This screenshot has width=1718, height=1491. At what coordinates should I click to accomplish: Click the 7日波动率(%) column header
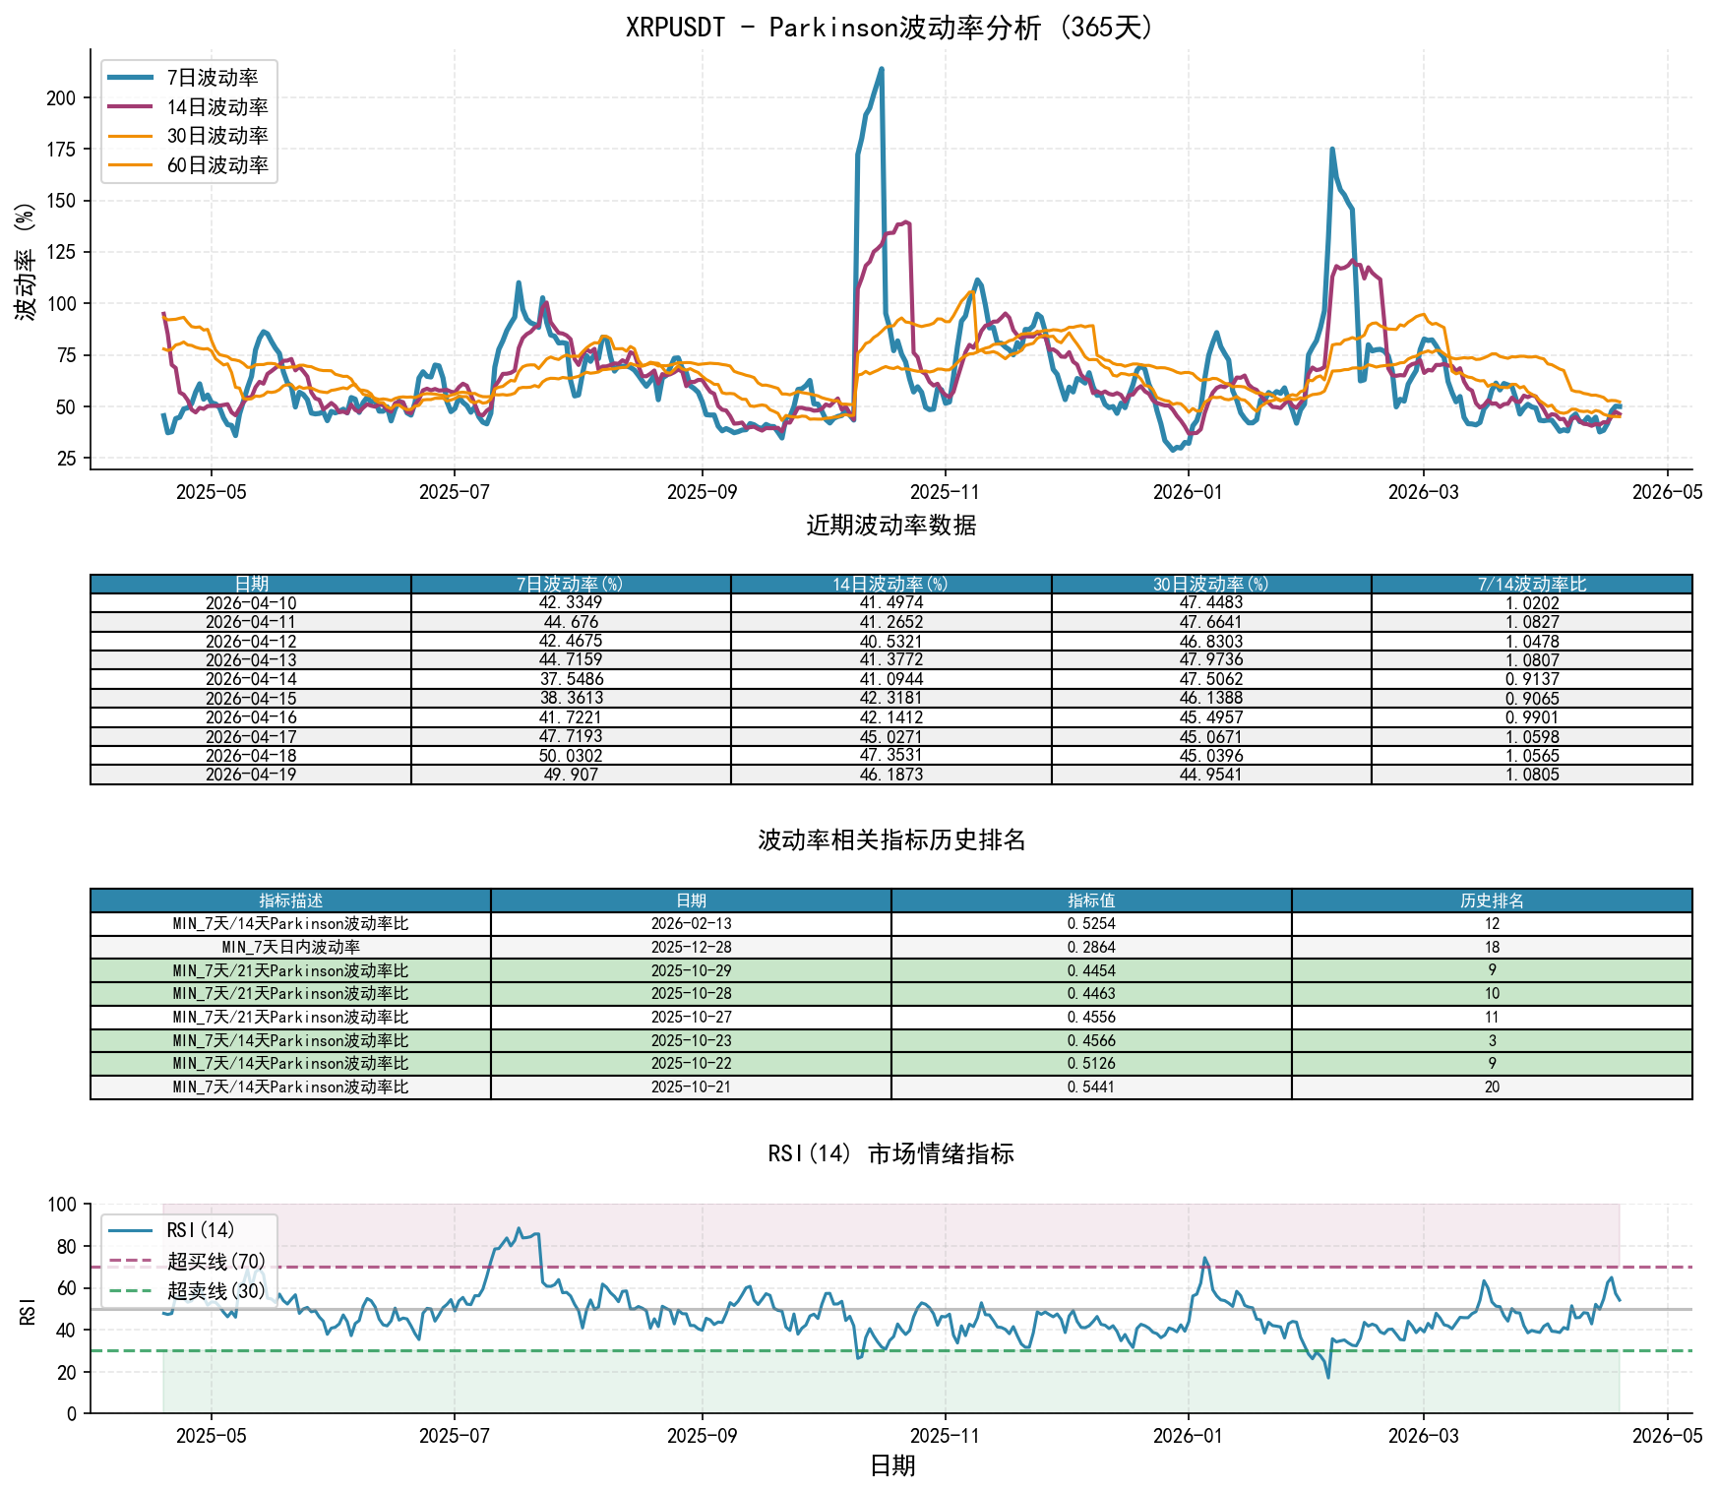571,585
